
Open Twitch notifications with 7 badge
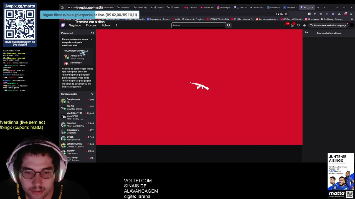292,25
